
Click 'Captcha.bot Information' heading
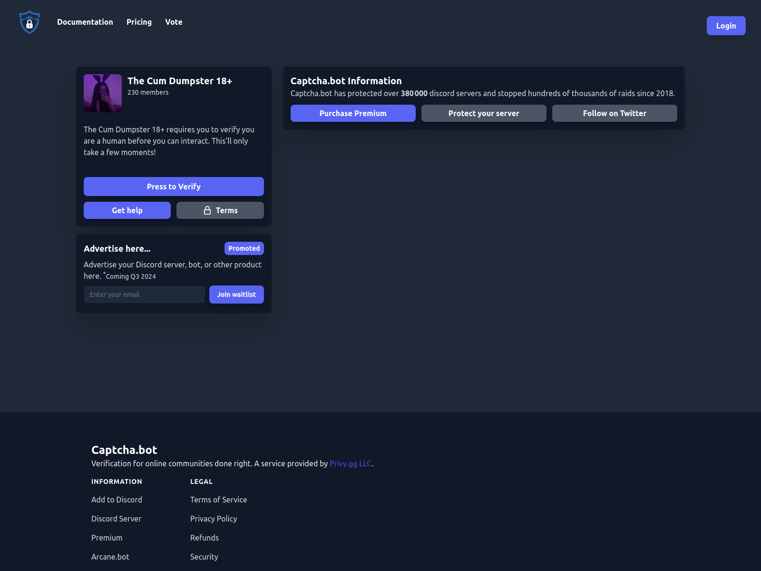pyautogui.click(x=346, y=81)
